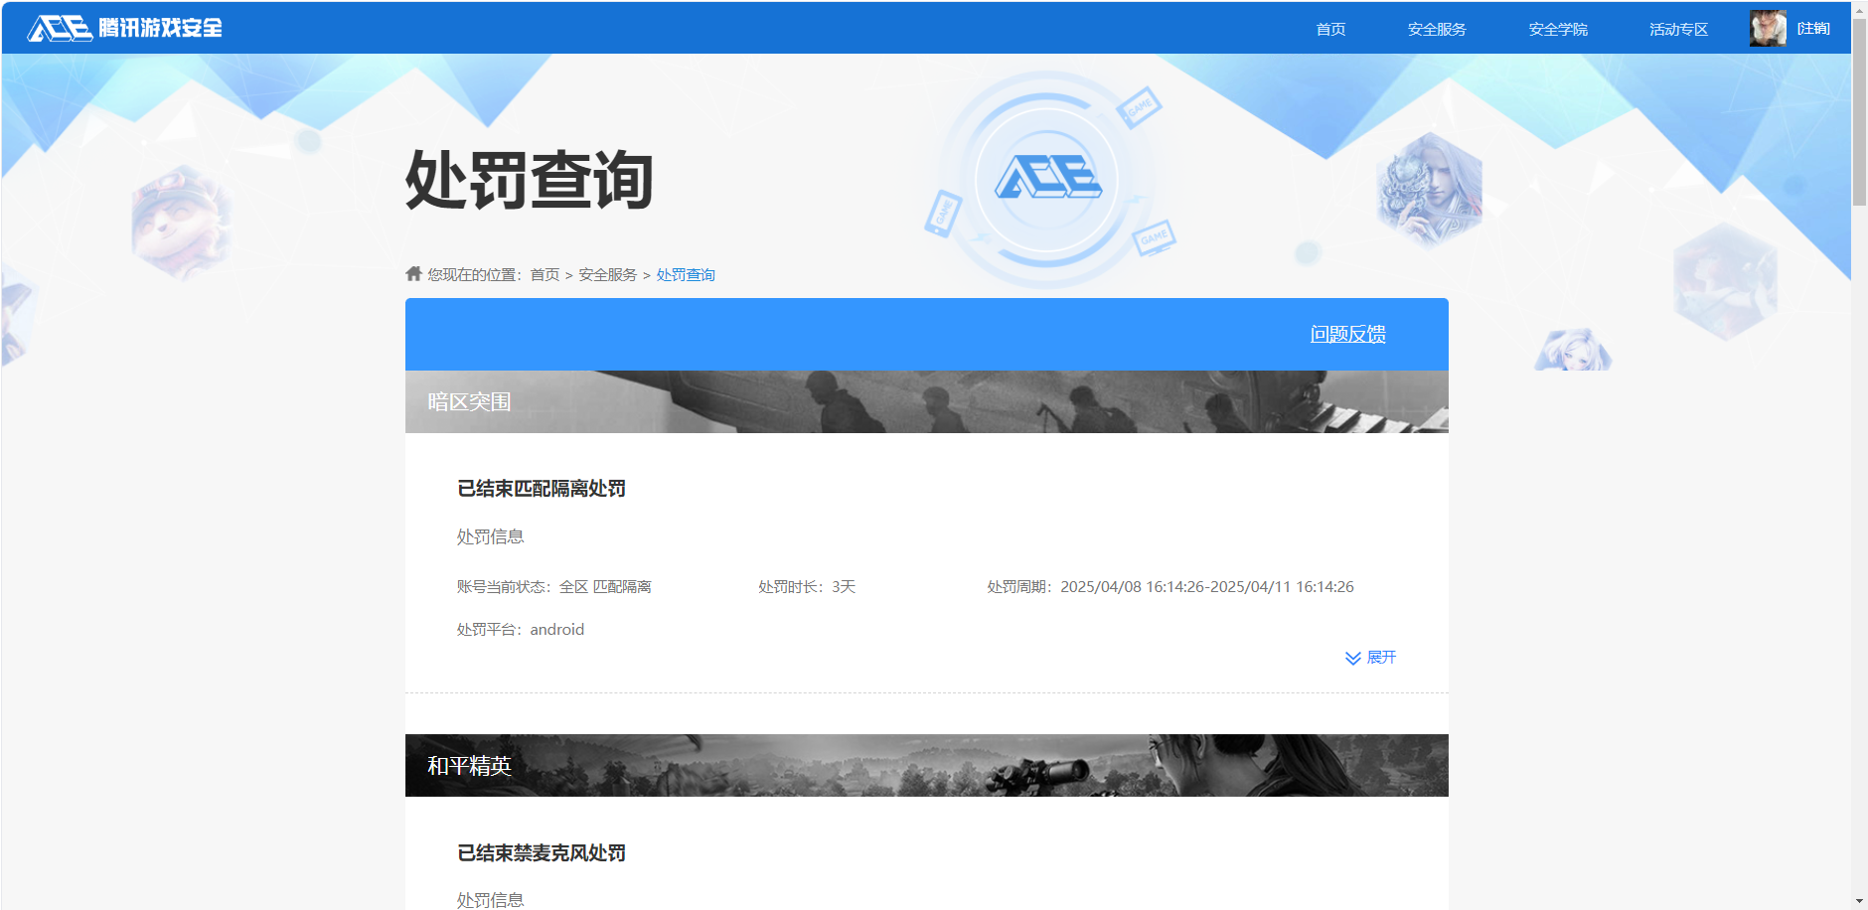Screen dimensions: 1868x910
Task: Select 首页 in the top navigation
Action: point(1330,28)
